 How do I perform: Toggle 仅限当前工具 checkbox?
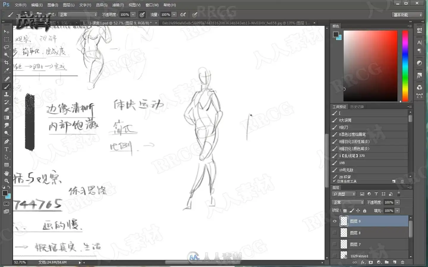pos(334,181)
